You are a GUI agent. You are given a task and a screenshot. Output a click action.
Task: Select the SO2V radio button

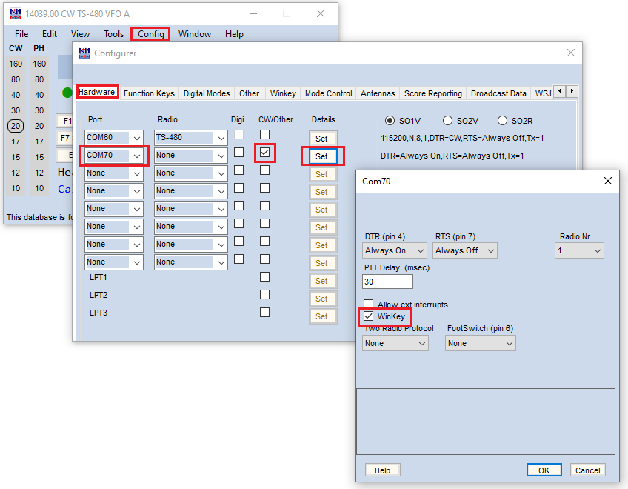tap(447, 121)
